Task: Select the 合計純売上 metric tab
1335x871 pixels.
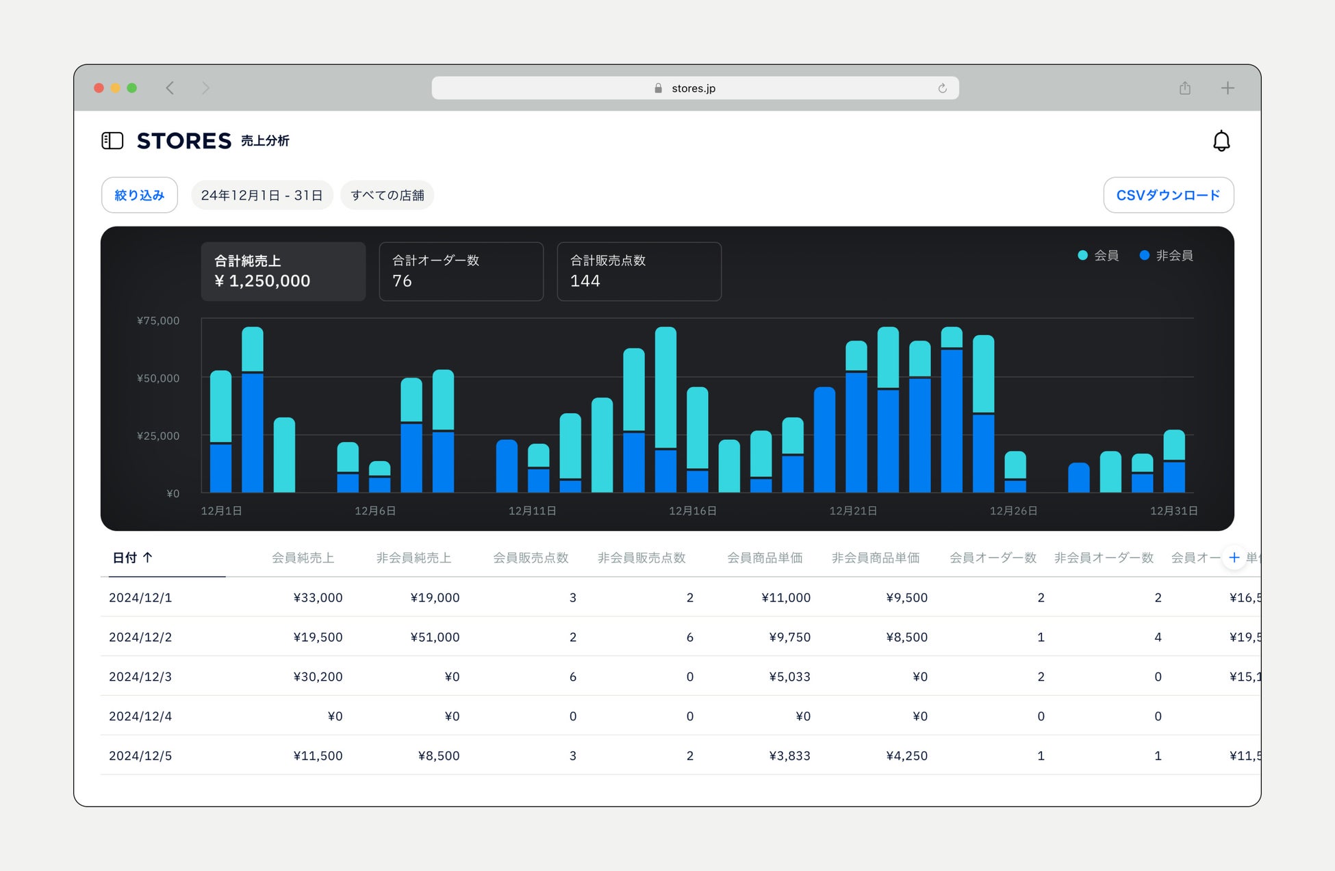Action: 283,271
